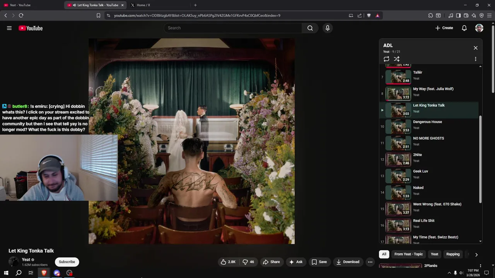This screenshot has width=495, height=278.
Task: Select the From Yeat - Topic chip
Action: click(408, 254)
